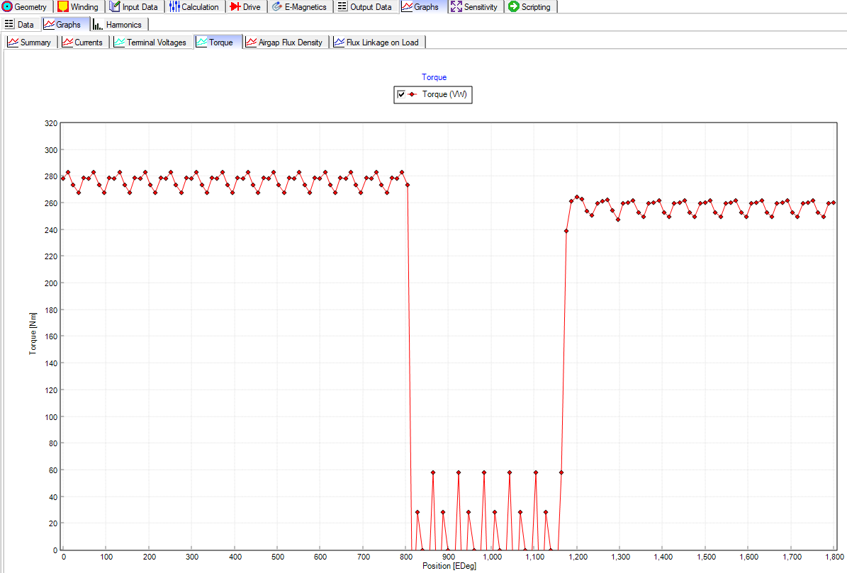Show the Currents graph tab
This screenshot has width=847, height=573.
point(83,42)
